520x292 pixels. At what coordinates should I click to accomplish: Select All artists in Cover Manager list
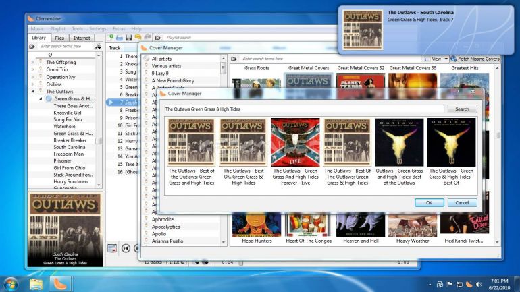click(x=161, y=59)
